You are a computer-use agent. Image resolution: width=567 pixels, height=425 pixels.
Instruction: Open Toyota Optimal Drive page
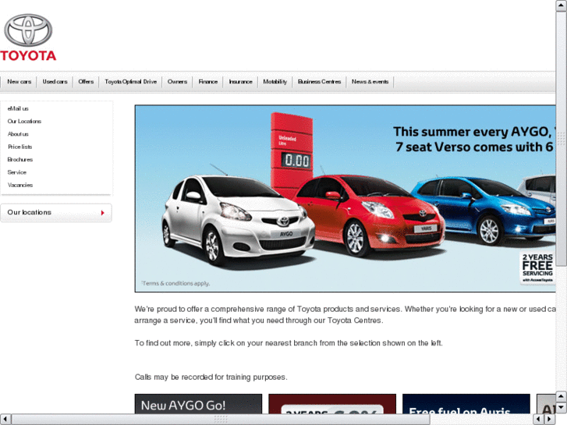[130, 82]
